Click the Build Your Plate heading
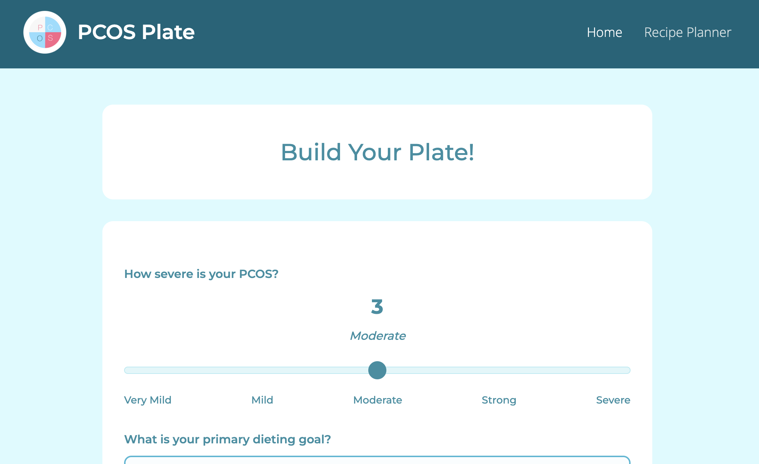This screenshot has height=464, width=759. pyautogui.click(x=377, y=152)
